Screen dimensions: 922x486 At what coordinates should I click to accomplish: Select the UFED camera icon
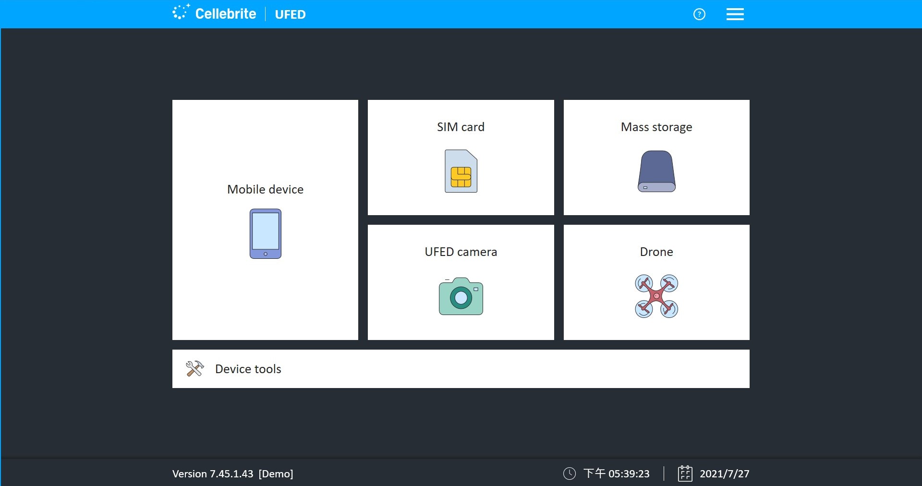click(461, 296)
